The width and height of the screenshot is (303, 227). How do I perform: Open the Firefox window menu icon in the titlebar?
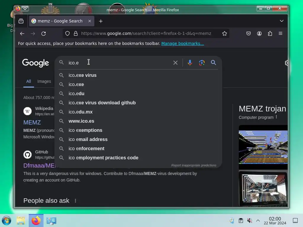pyautogui.click(x=18, y=9)
